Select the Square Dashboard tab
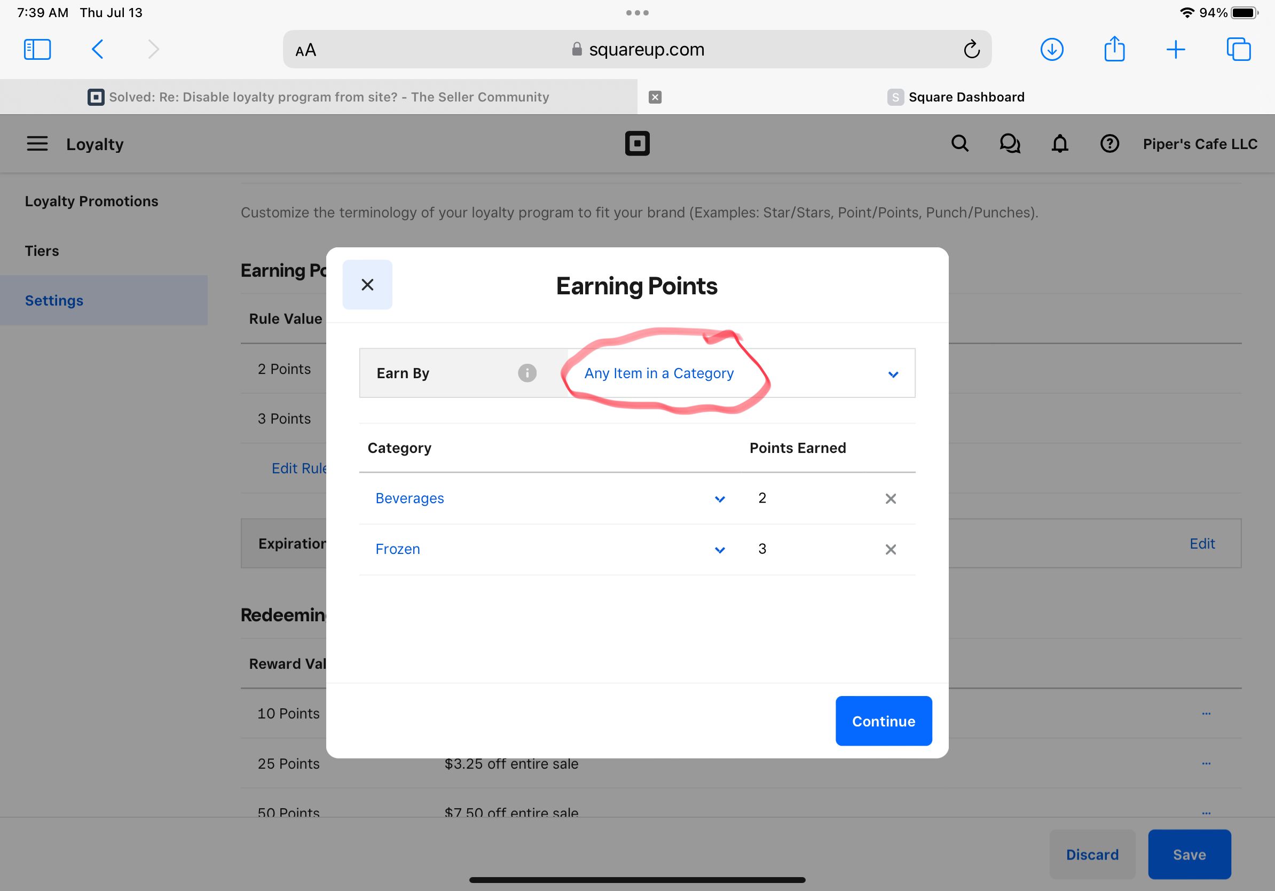Image resolution: width=1275 pixels, height=891 pixels. [956, 97]
